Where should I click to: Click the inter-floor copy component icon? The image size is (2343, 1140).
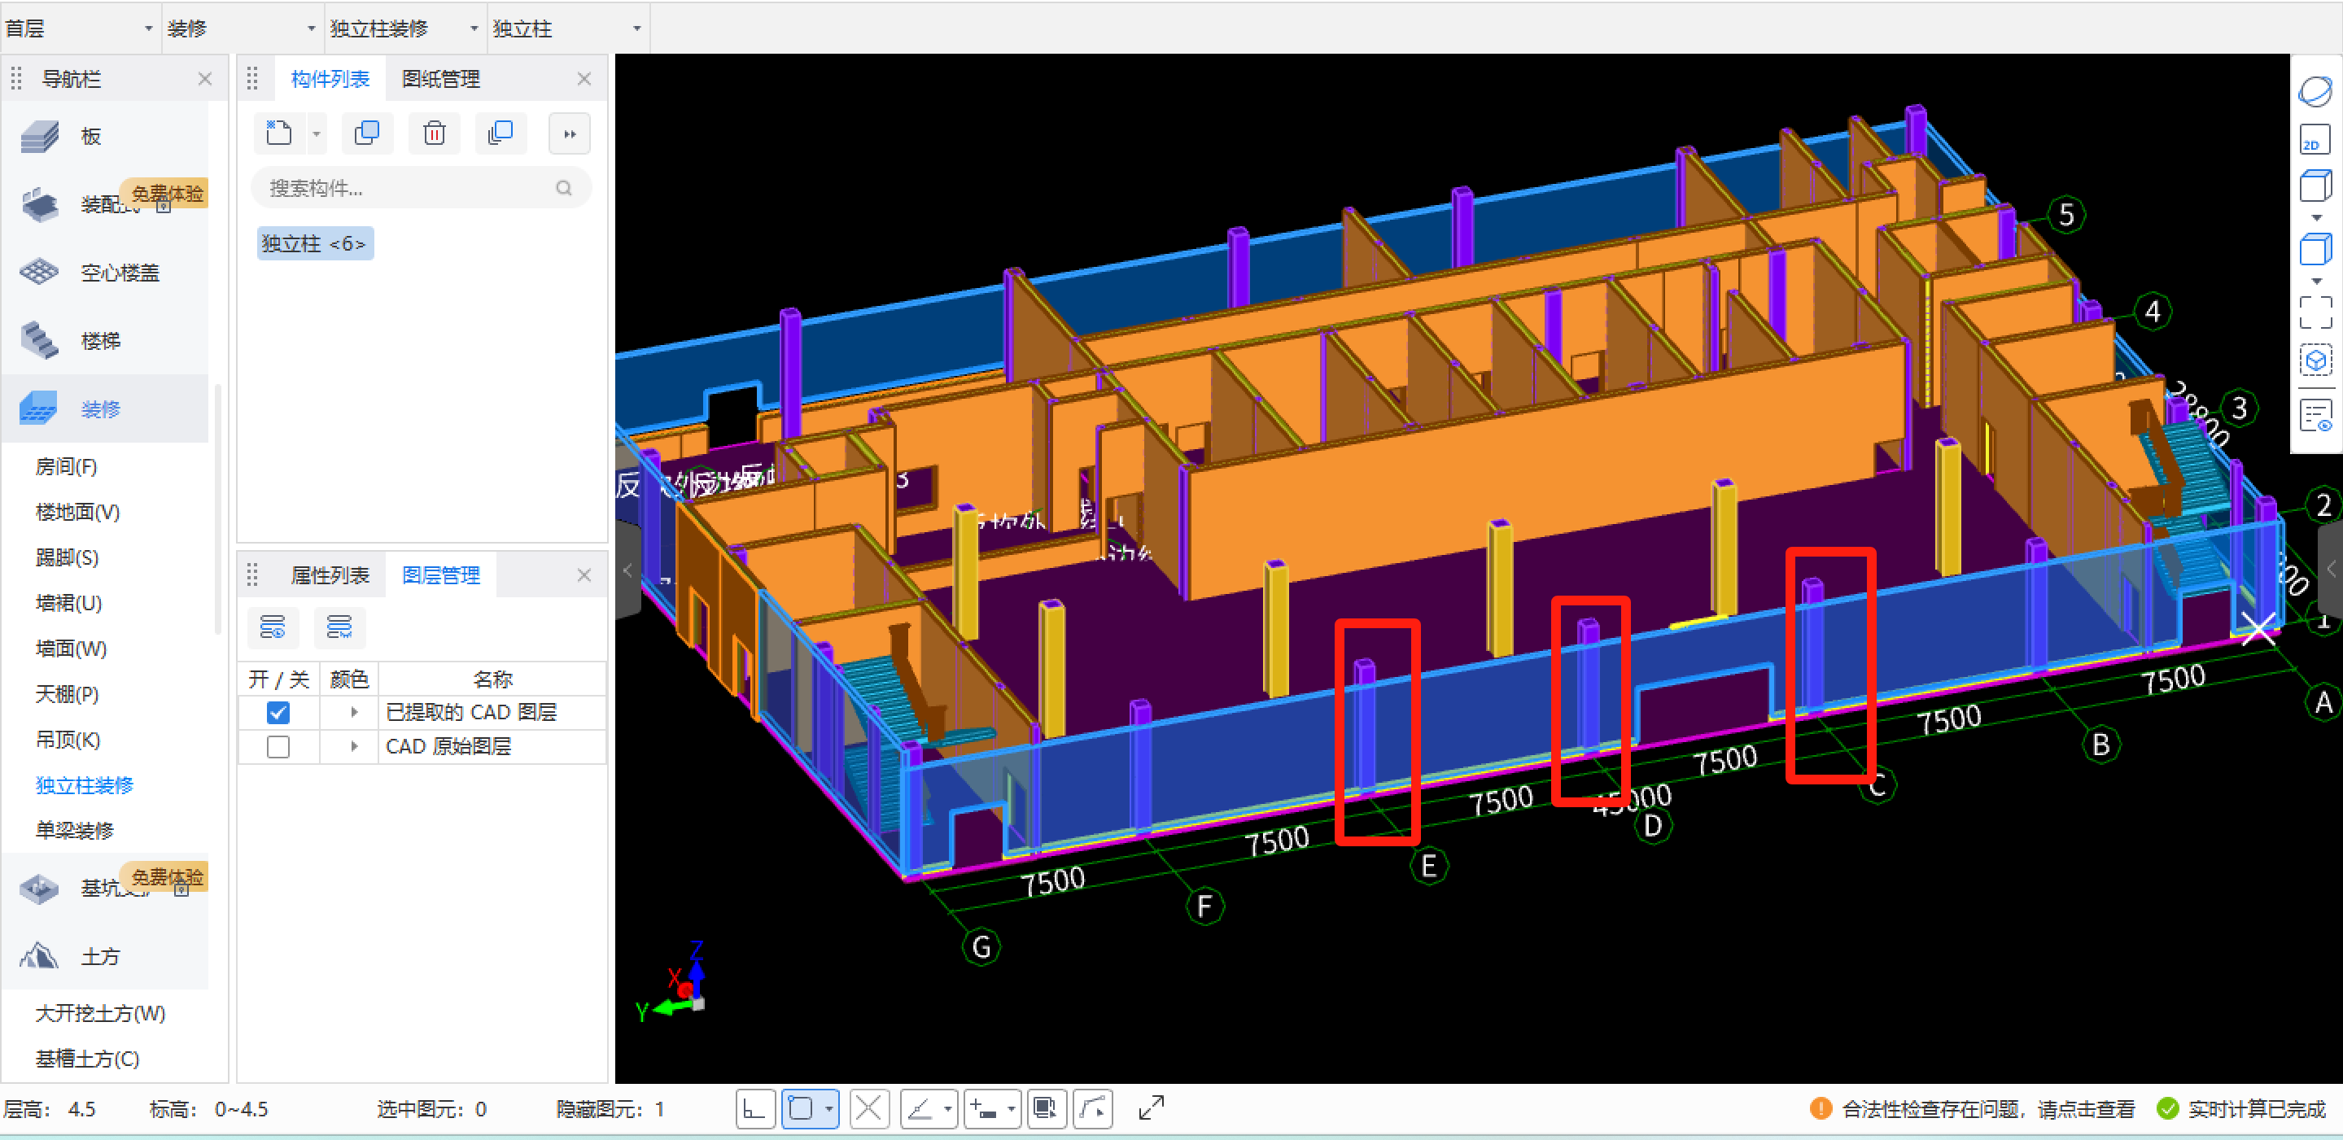click(x=501, y=133)
